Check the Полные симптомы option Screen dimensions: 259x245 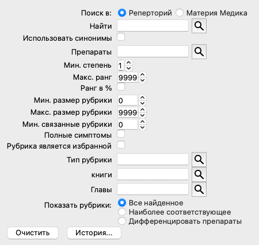(x=121, y=134)
